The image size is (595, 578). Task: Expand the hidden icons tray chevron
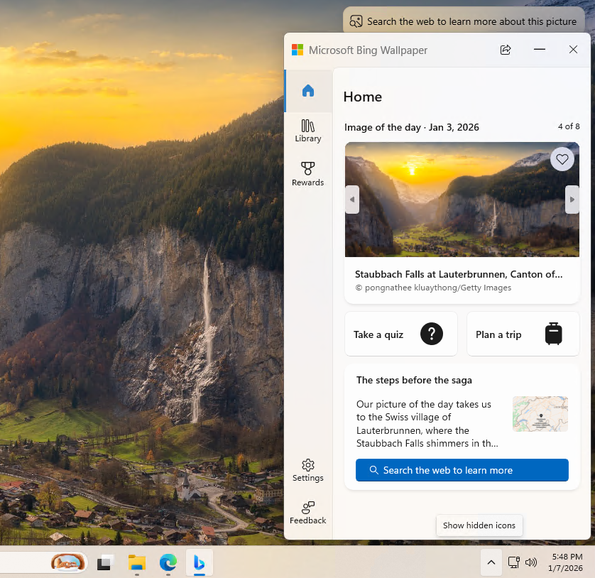click(x=490, y=563)
